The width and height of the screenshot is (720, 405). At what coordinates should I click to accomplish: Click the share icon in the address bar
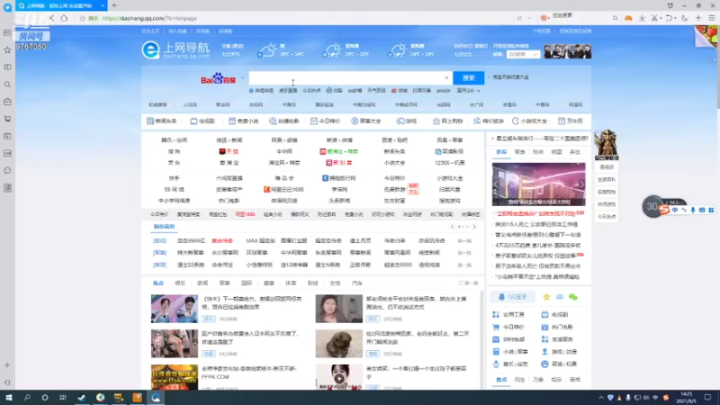519,18
